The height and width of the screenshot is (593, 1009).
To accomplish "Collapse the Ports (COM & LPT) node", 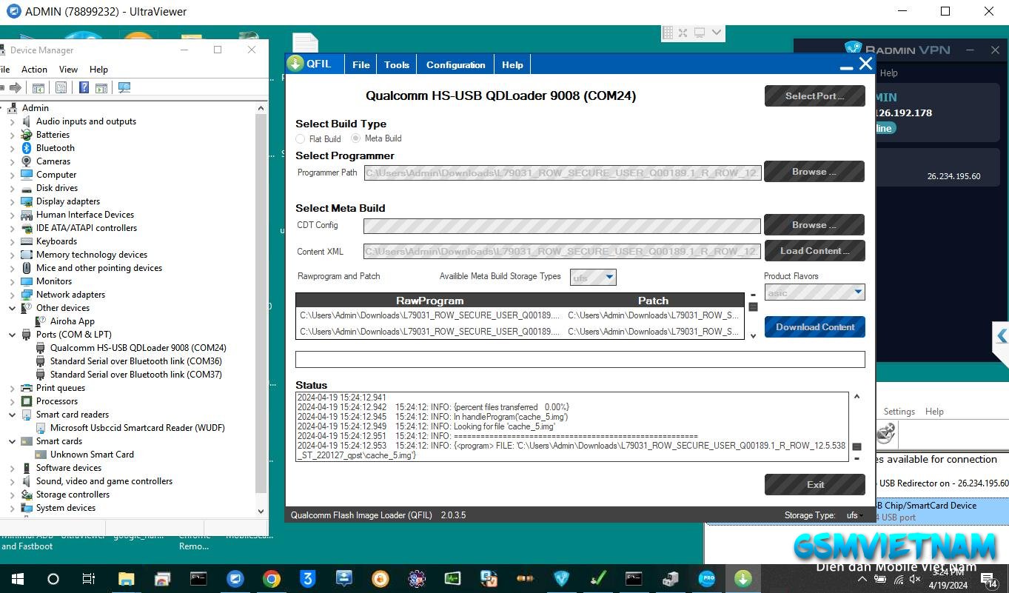I will point(12,335).
